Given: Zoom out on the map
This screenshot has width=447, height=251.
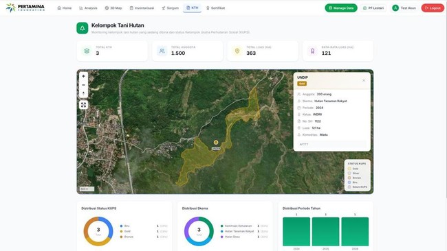Looking at the screenshot, I should 83,85.
